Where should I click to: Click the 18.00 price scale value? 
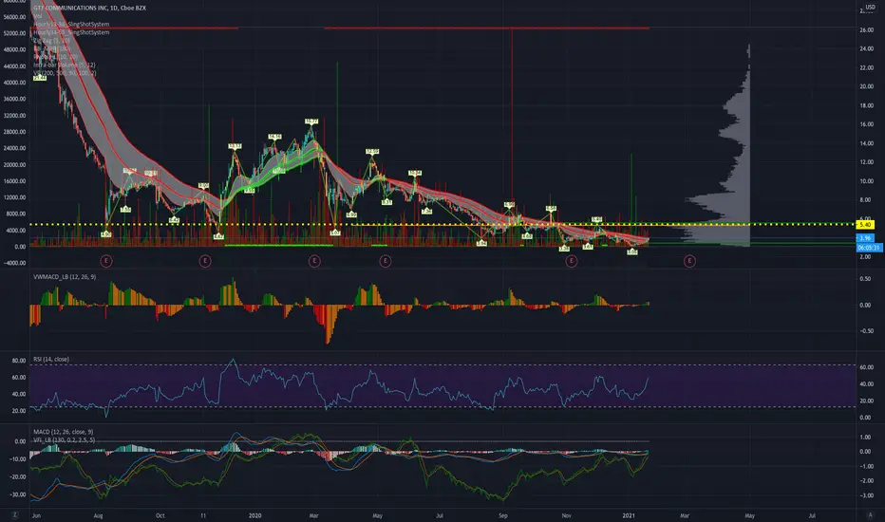click(x=867, y=105)
